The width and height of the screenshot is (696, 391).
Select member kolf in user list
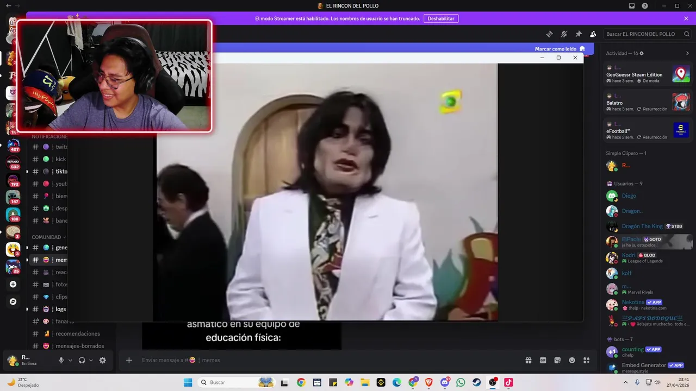(x=648, y=273)
